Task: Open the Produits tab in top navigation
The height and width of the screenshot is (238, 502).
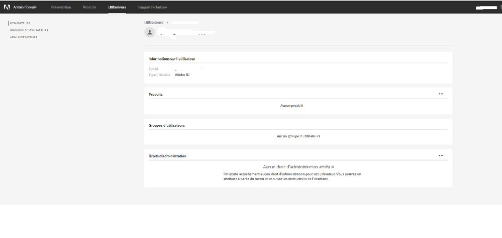Action: pyautogui.click(x=89, y=7)
